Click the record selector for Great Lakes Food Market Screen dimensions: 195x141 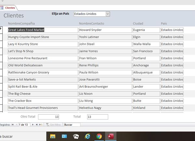point(1,30)
